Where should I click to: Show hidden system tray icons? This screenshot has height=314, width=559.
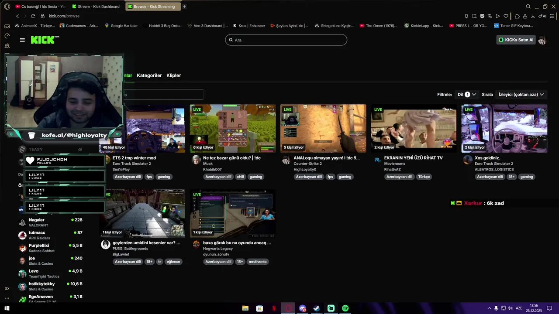coord(489,308)
